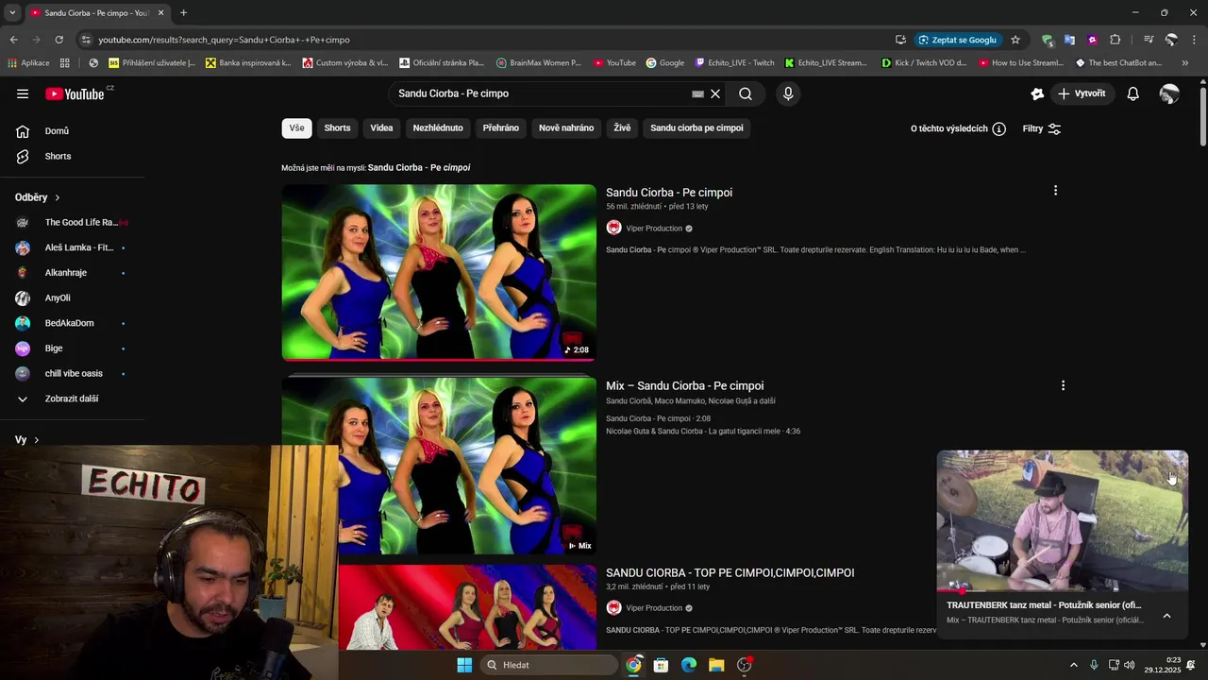Image resolution: width=1208 pixels, height=680 pixels.
Task: Open the SANDU CIORBA - TOP PE CIMPOI title
Action: (x=730, y=573)
